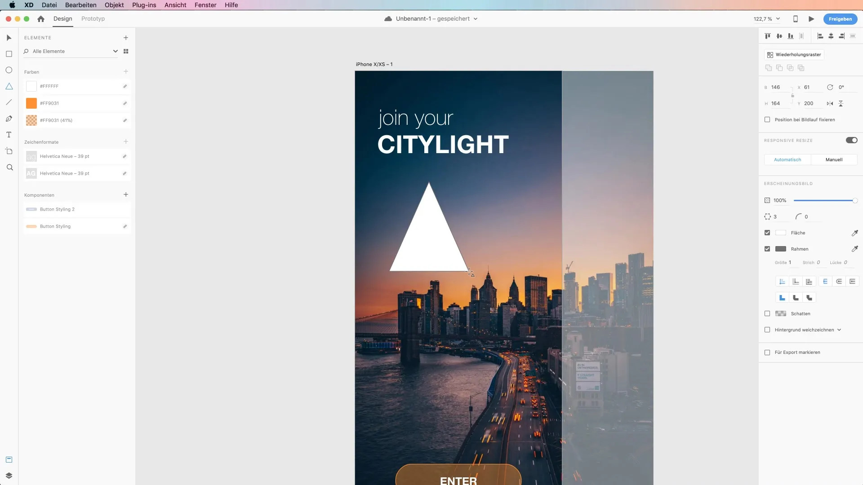
Task: Select the Rectangle tool
Action: [9, 54]
